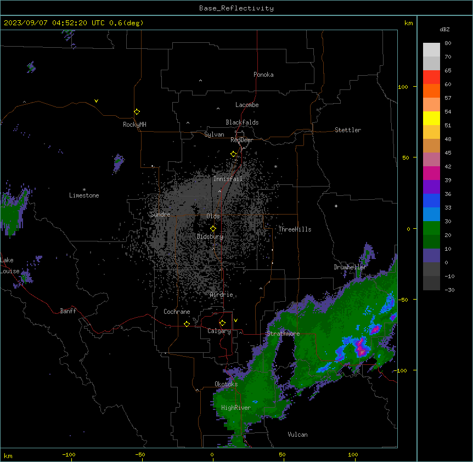Click the Vulcan label
Image resolution: width=473 pixels, height=462 pixels.
pos(297,435)
